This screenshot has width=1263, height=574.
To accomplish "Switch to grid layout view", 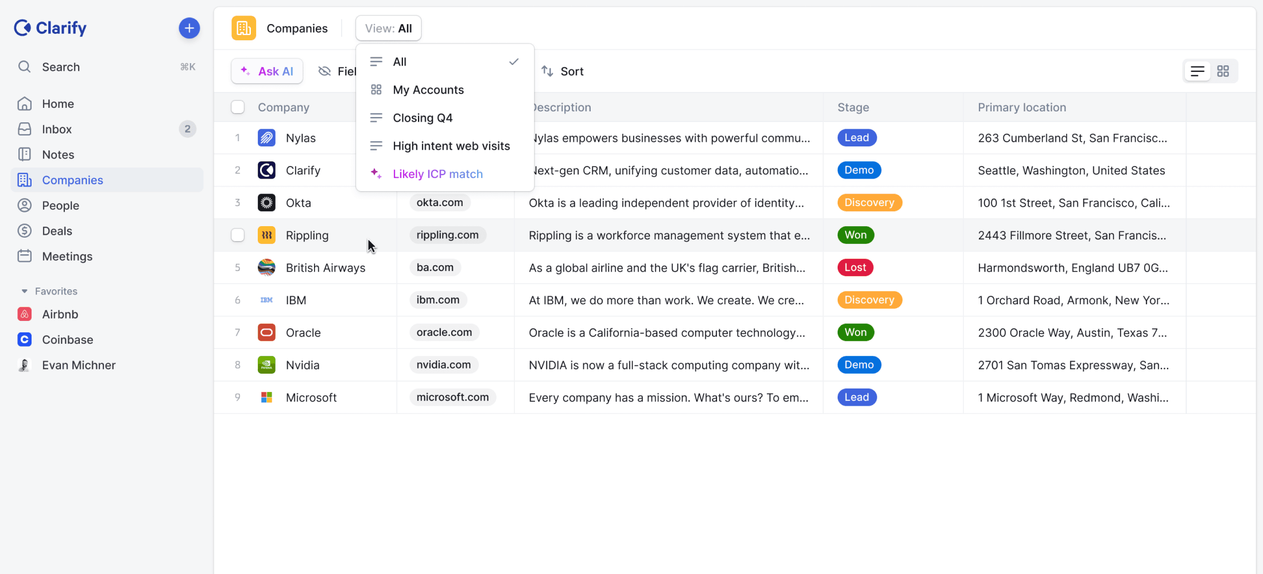I will (1223, 71).
